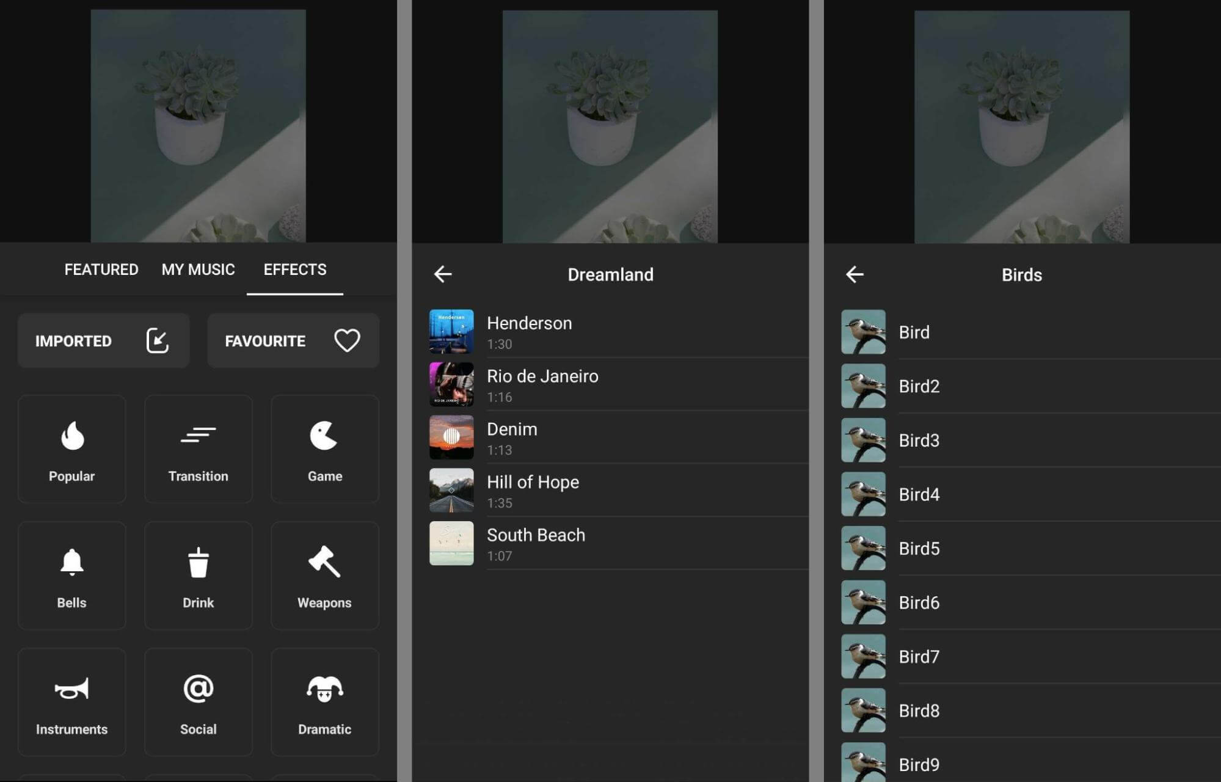Open the Dramatic effects category
The image size is (1221, 782).
pyautogui.click(x=323, y=704)
